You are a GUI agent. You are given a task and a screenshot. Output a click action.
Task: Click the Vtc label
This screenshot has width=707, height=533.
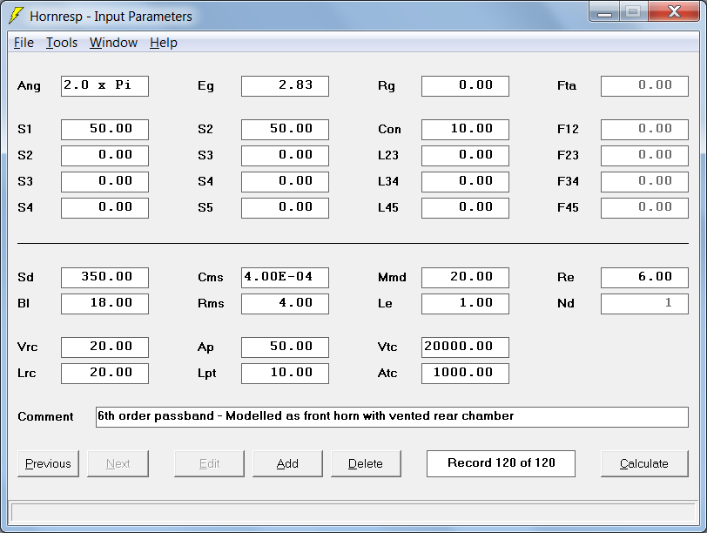coord(387,347)
